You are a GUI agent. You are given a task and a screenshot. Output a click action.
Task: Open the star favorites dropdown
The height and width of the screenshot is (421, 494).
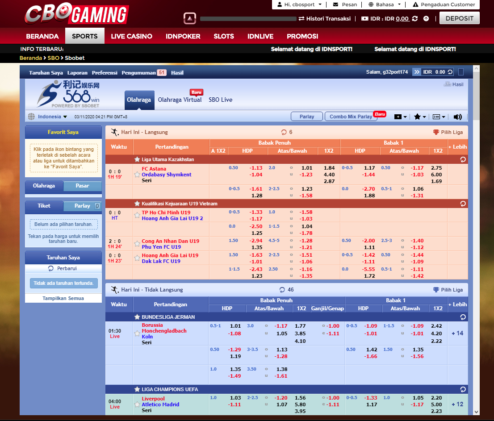coord(420,117)
